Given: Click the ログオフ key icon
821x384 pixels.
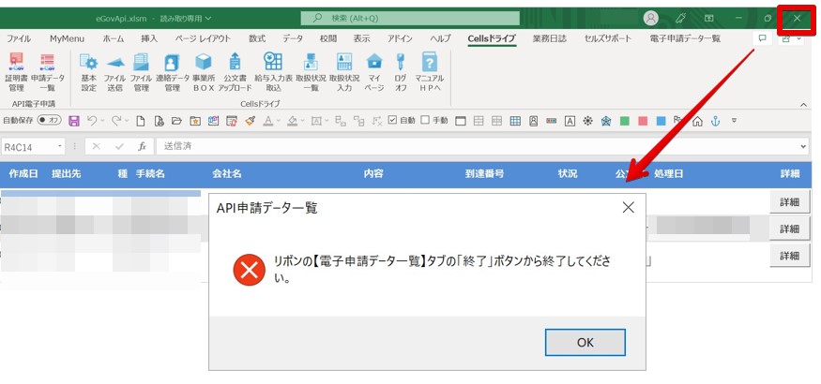Looking at the screenshot, I should click(400, 72).
